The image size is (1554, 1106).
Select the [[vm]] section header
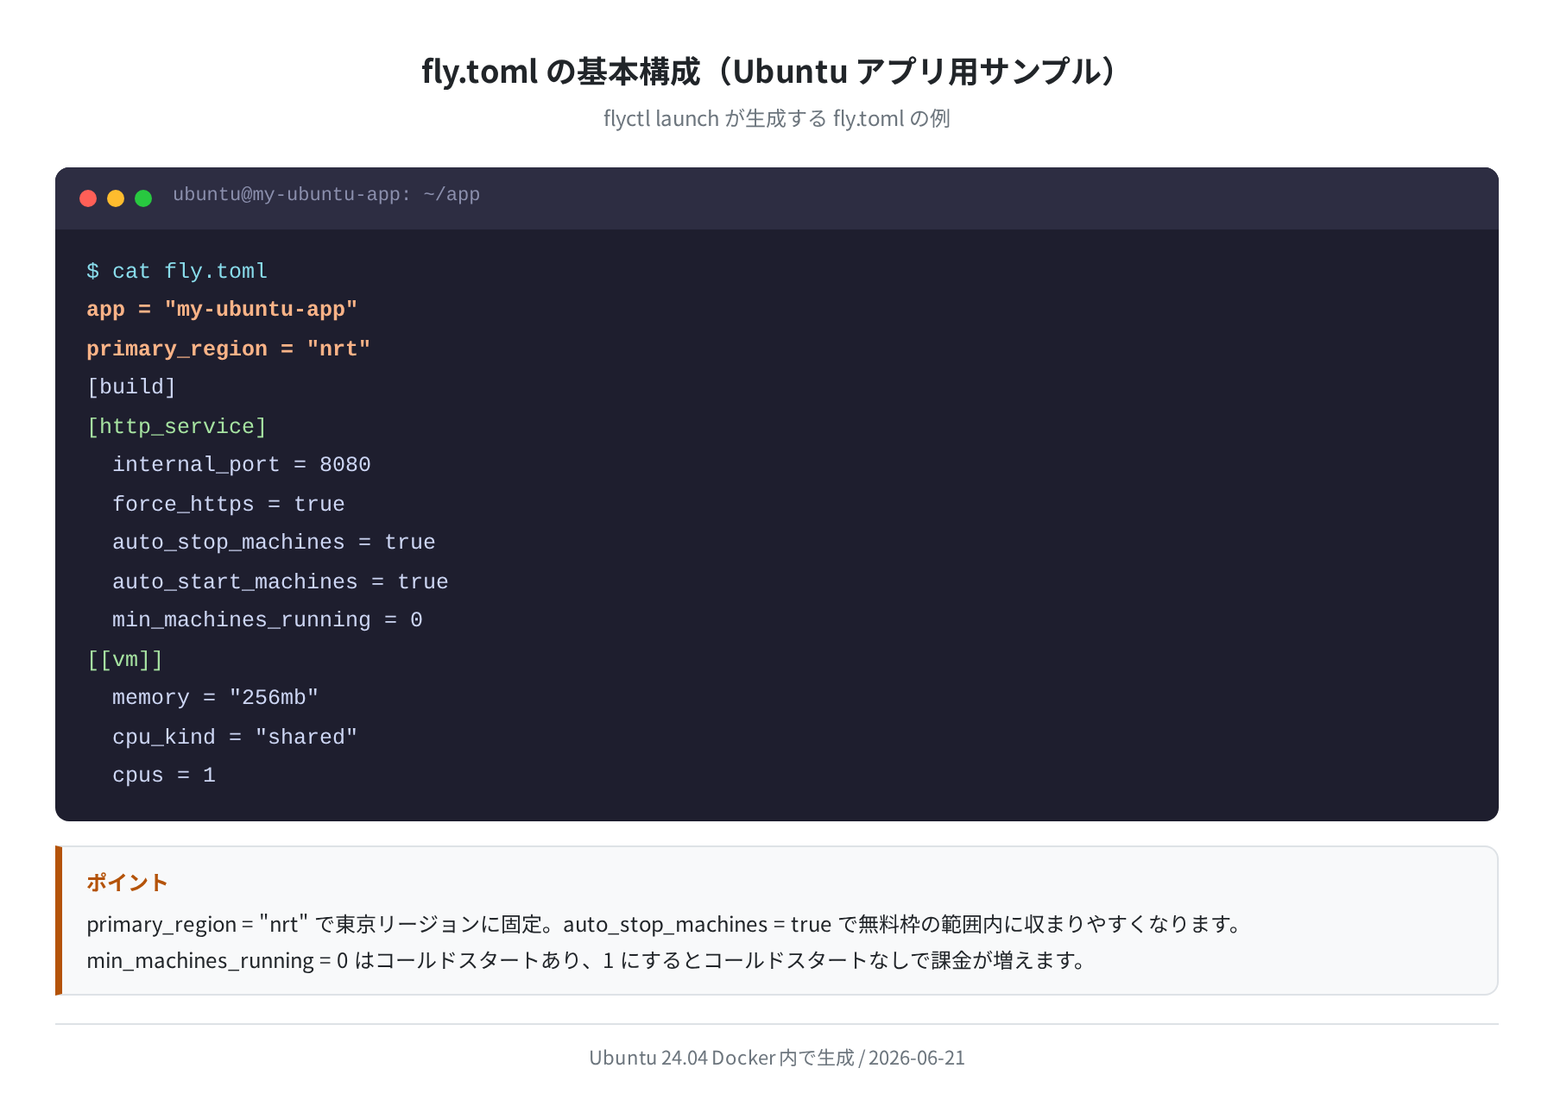tap(125, 659)
